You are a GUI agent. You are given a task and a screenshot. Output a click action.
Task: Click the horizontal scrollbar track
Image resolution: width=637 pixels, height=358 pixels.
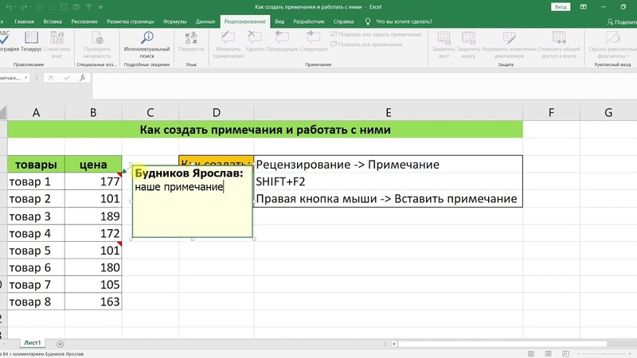pos(502,344)
